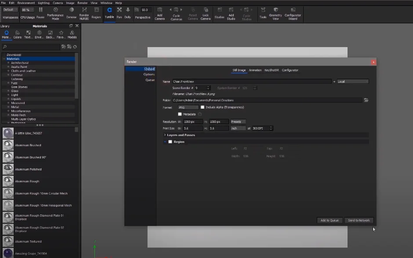
Task: Select the Dolly camera tool
Action: click(128, 10)
